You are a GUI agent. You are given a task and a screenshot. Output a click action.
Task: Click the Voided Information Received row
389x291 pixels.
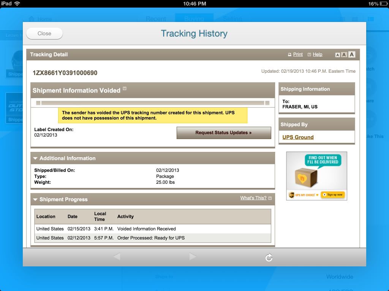(x=153, y=229)
